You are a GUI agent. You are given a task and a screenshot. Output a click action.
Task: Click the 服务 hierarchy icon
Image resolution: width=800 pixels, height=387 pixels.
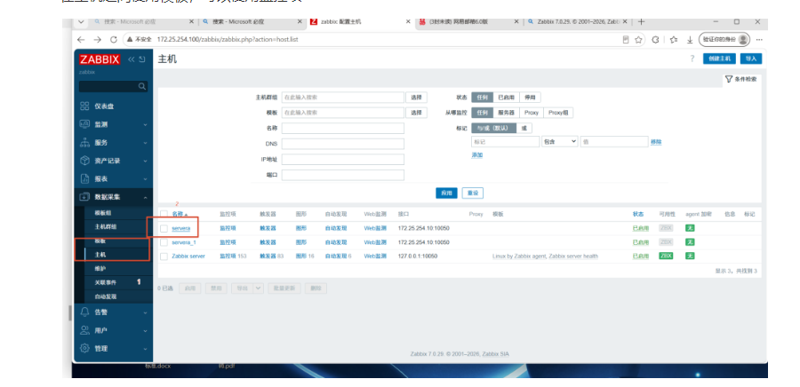click(84, 143)
